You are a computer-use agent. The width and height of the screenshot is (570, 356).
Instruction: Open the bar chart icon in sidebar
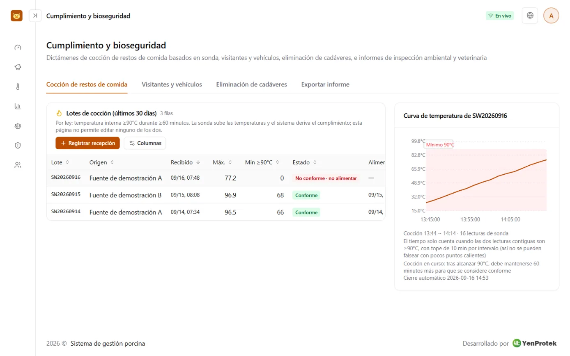(x=18, y=106)
